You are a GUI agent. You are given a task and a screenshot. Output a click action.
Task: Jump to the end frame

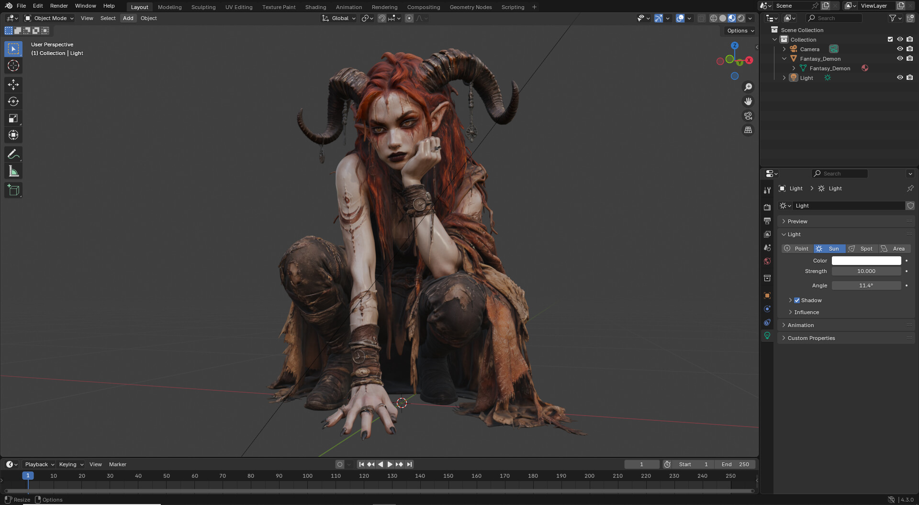point(409,464)
